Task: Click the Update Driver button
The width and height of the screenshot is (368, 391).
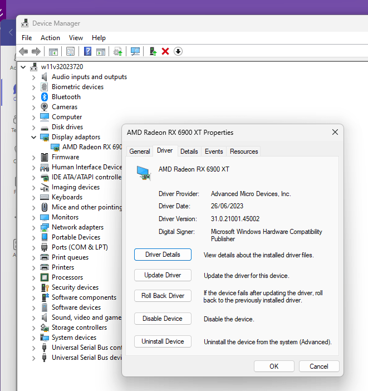Action: [x=163, y=275]
